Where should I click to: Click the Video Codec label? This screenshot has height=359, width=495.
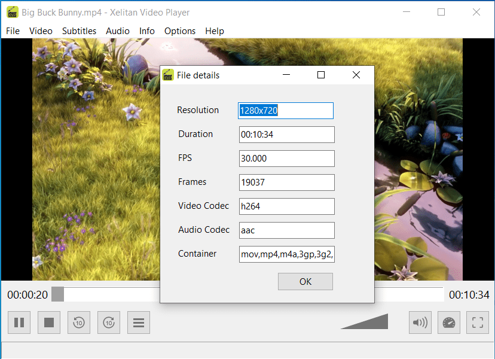point(203,206)
